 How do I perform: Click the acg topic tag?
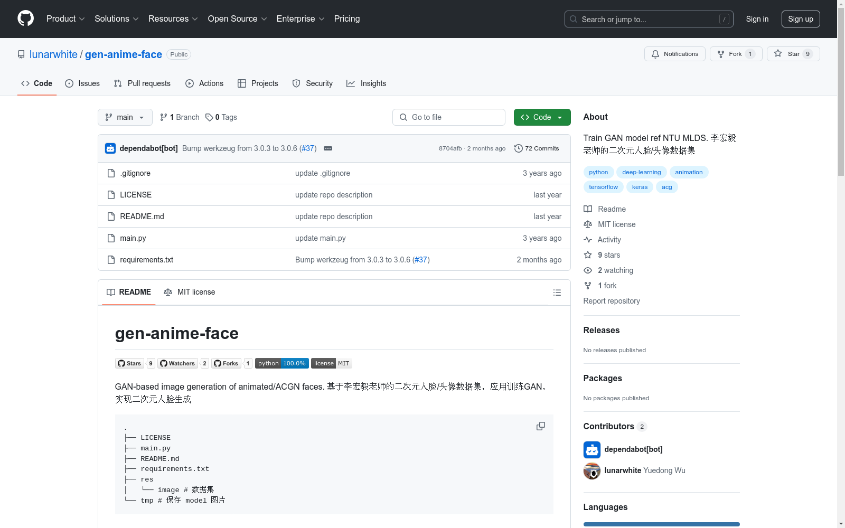pyautogui.click(x=667, y=187)
